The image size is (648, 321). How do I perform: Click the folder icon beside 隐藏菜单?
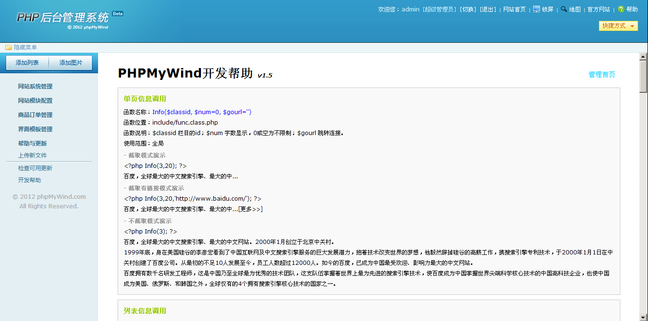9,48
